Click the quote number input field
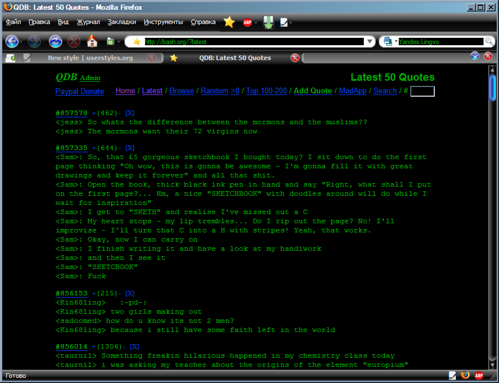This screenshot has height=383, width=499. coord(422,91)
